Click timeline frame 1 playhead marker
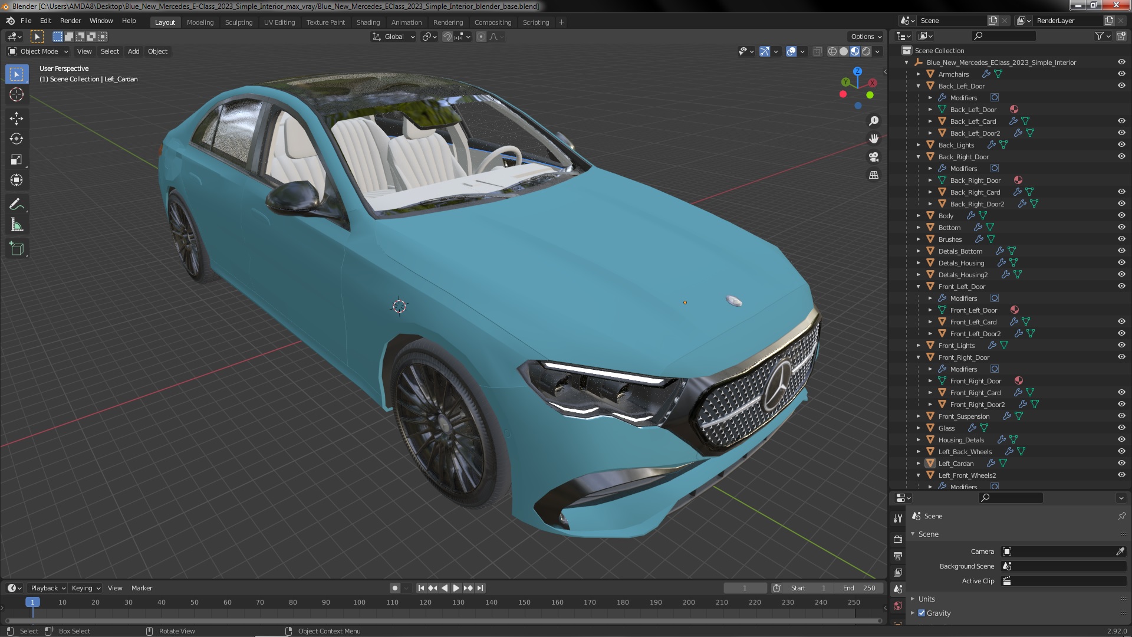 coord(32,602)
